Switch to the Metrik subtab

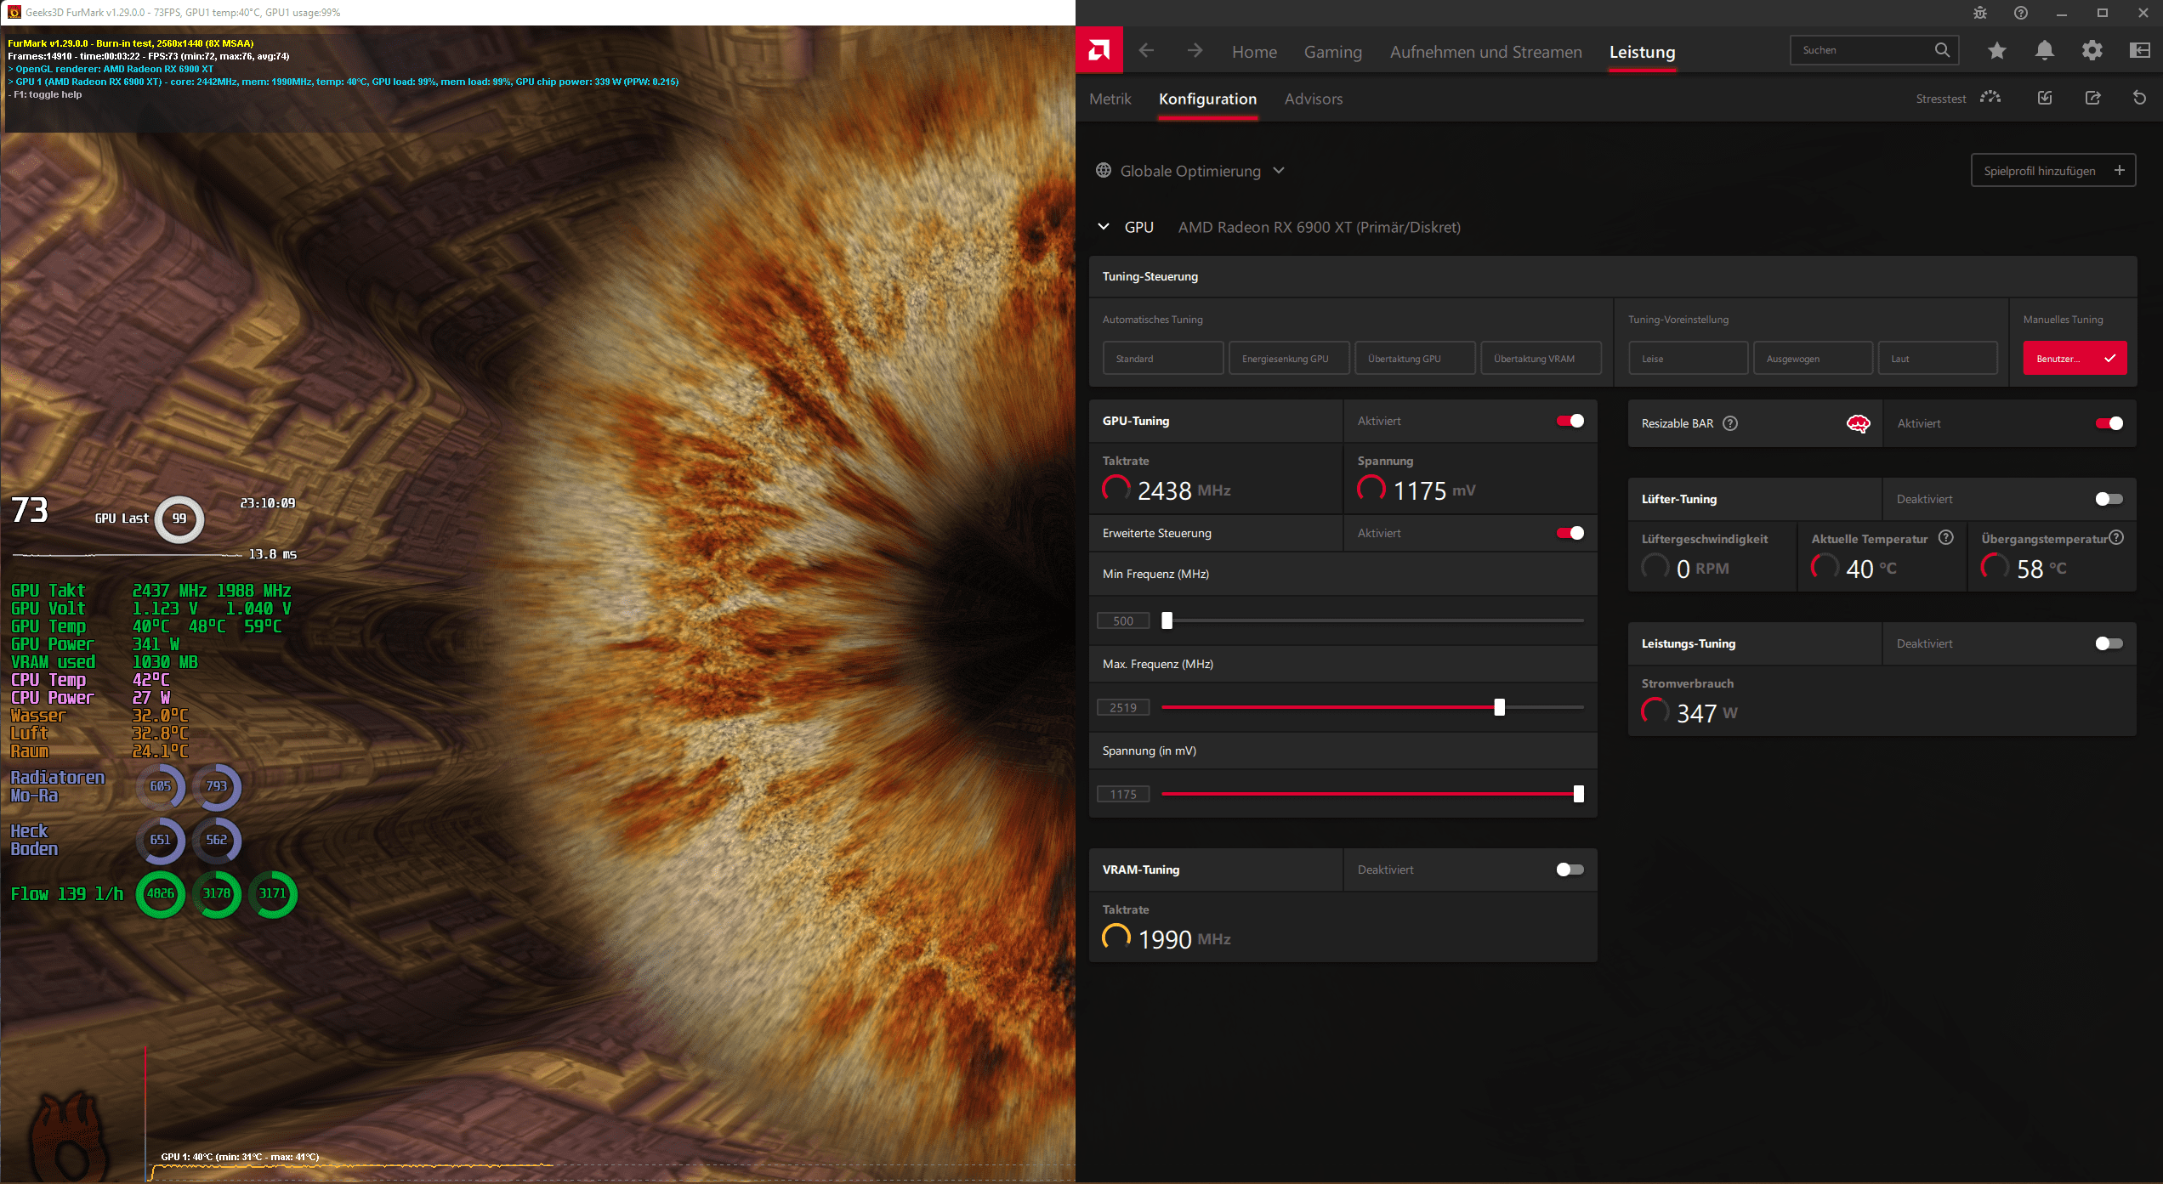click(x=1110, y=99)
